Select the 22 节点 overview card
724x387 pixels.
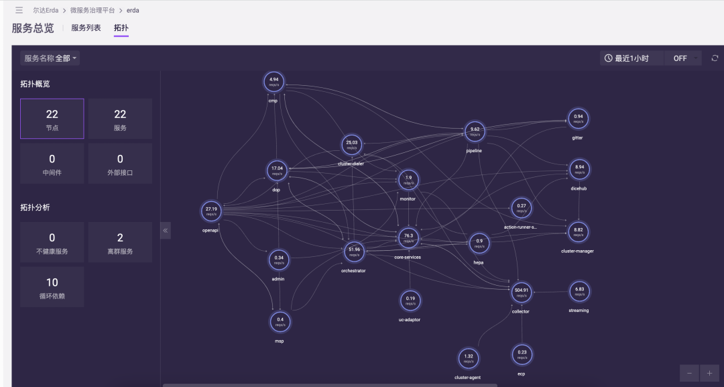(x=52, y=118)
